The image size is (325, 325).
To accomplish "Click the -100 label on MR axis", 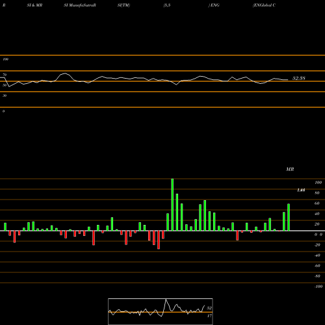I will click(x=318, y=287).
